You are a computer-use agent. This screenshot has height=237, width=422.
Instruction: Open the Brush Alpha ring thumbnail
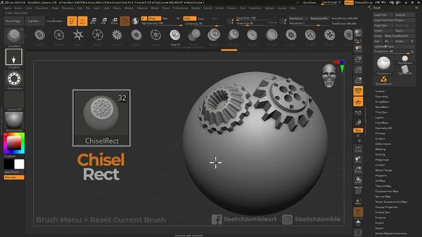14,79
